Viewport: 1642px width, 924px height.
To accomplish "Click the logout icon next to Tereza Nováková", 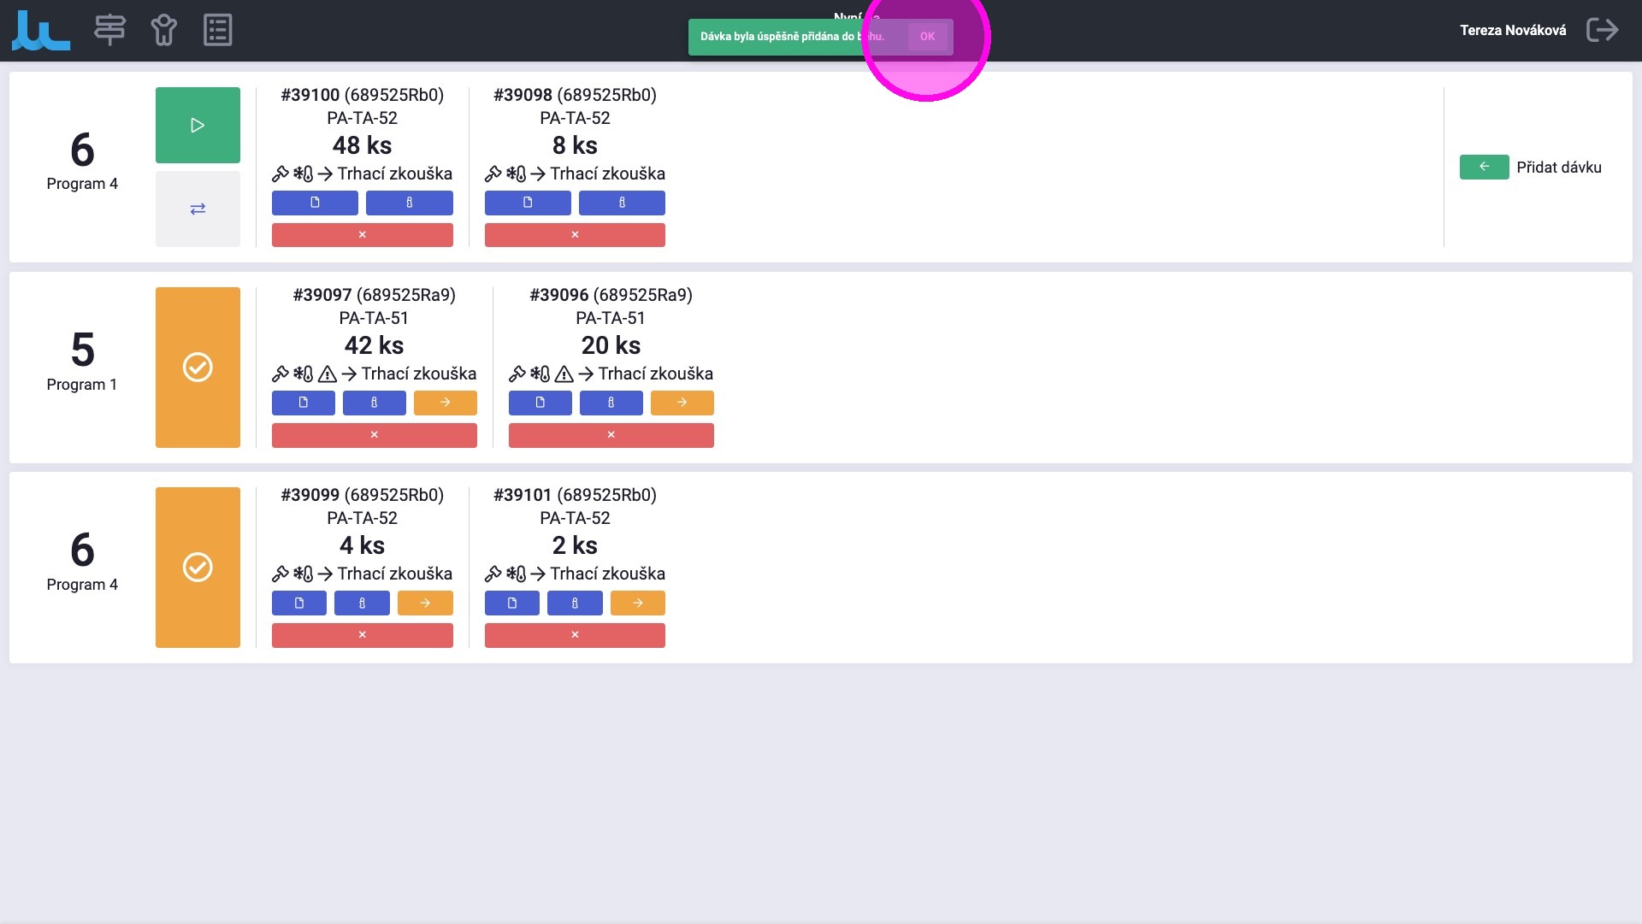I will click(x=1602, y=30).
